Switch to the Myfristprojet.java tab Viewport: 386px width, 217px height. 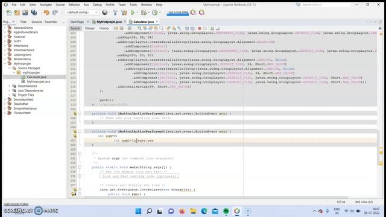(x=109, y=22)
